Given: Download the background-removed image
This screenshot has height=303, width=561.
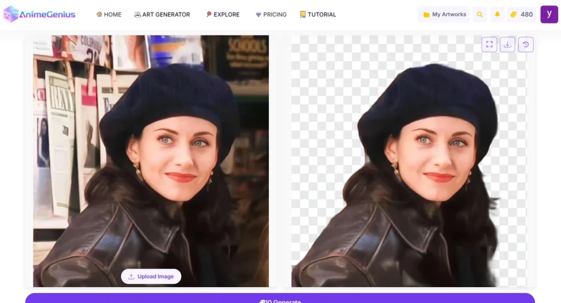Looking at the screenshot, I should coord(507,44).
